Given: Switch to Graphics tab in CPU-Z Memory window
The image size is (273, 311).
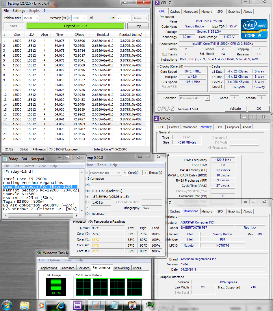Looking at the screenshot, I should (233, 127).
